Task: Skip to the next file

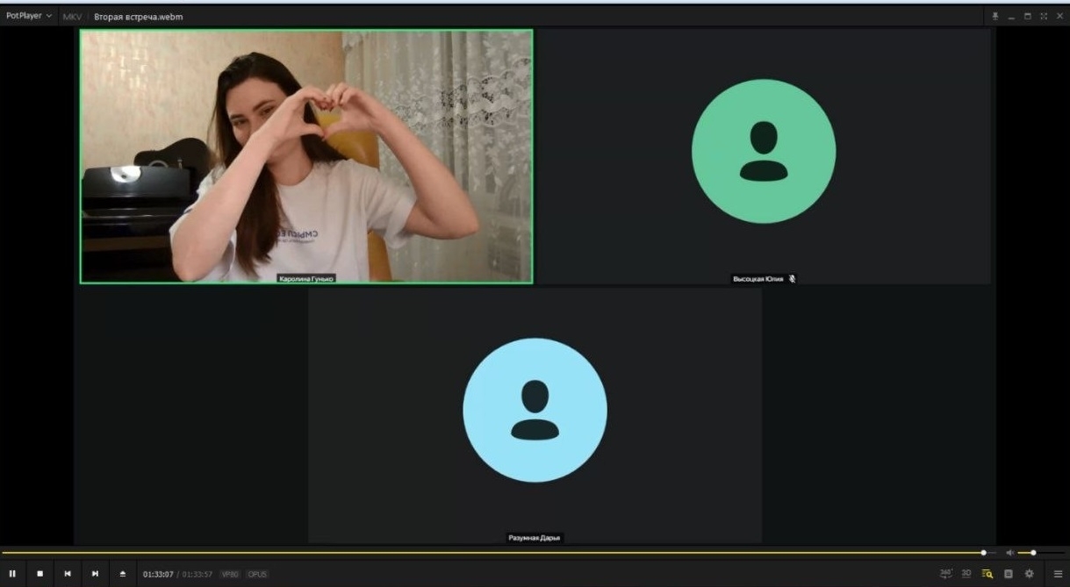Action: (x=95, y=574)
